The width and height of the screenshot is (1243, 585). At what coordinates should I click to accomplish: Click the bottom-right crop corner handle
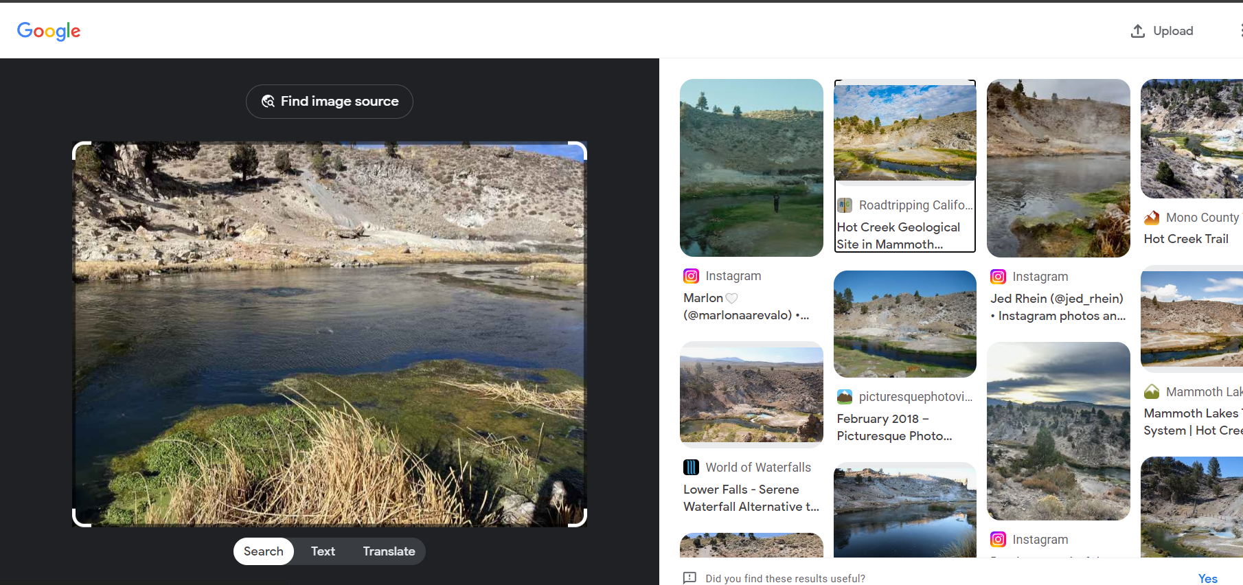579,519
